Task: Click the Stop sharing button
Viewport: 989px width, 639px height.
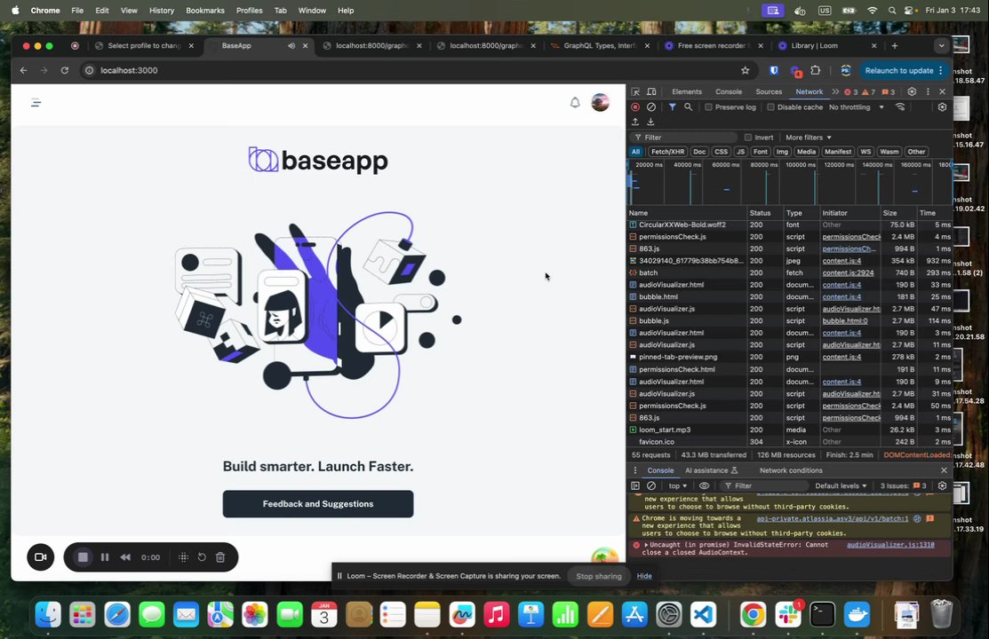Action: click(x=599, y=576)
